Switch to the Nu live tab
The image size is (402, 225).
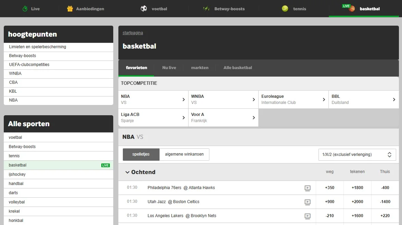pos(169,67)
